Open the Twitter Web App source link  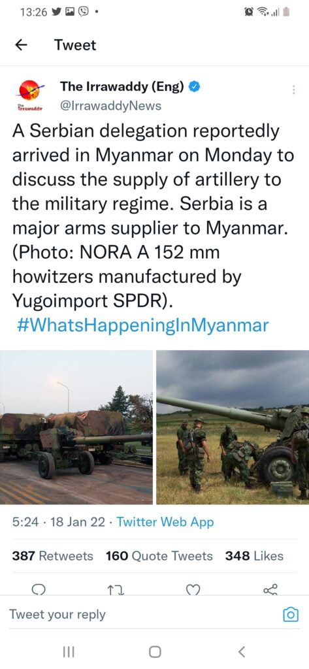(x=165, y=522)
